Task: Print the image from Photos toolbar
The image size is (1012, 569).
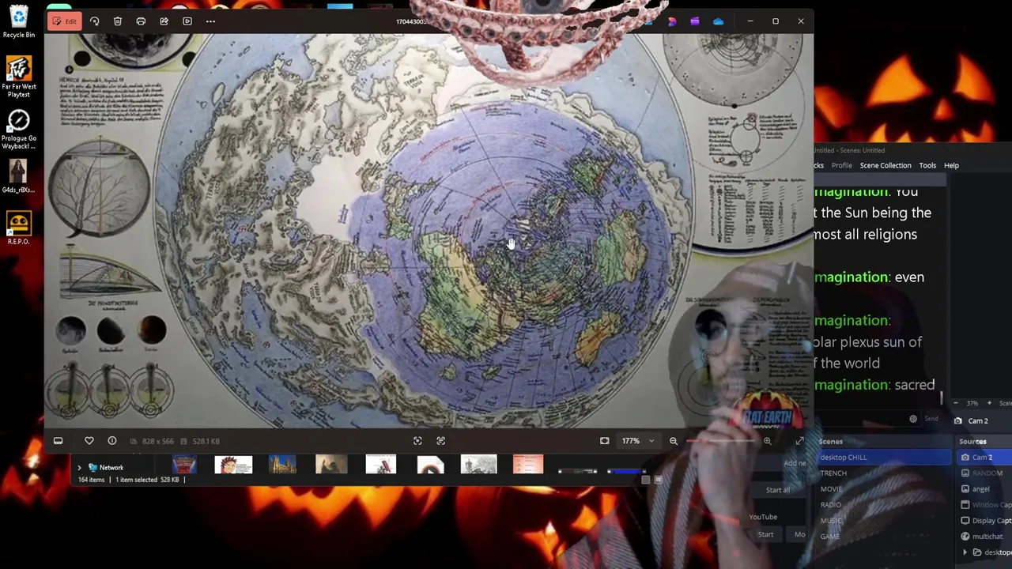Action: 141,21
